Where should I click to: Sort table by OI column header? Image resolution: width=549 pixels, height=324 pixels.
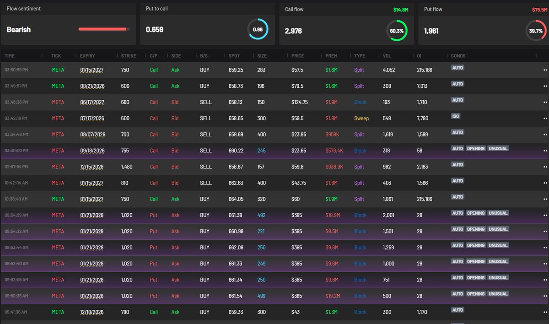click(420, 56)
